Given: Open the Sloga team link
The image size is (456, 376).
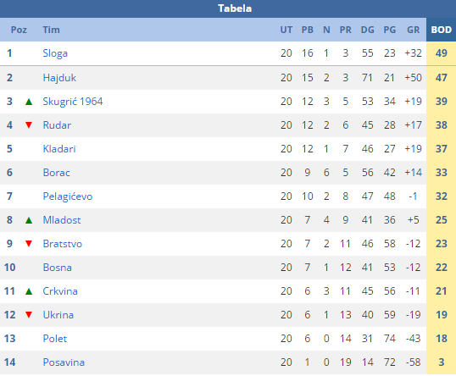Looking at the screenshot, I should coord(55,53).
